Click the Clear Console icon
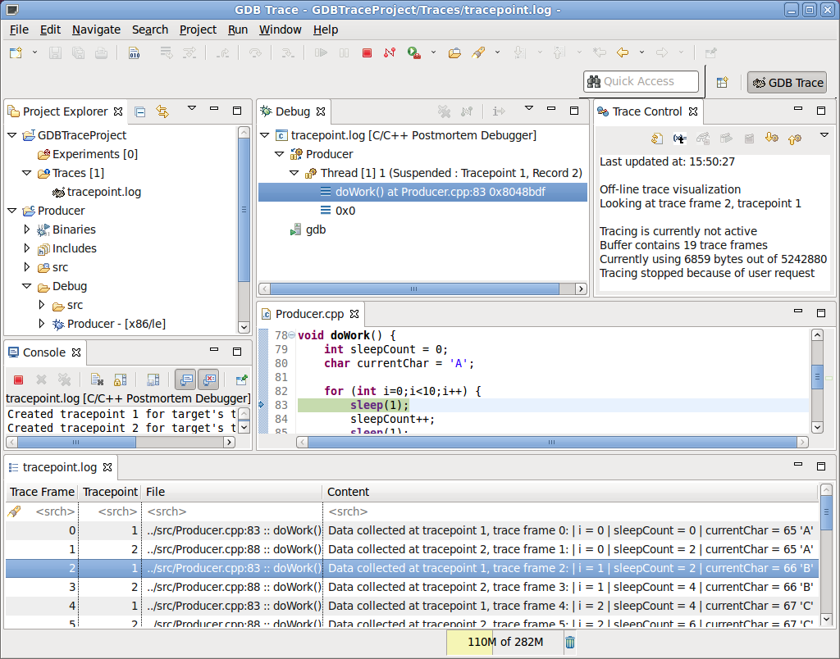The width and height of the screenshot is (840, 659). click(x=97, y=379)
